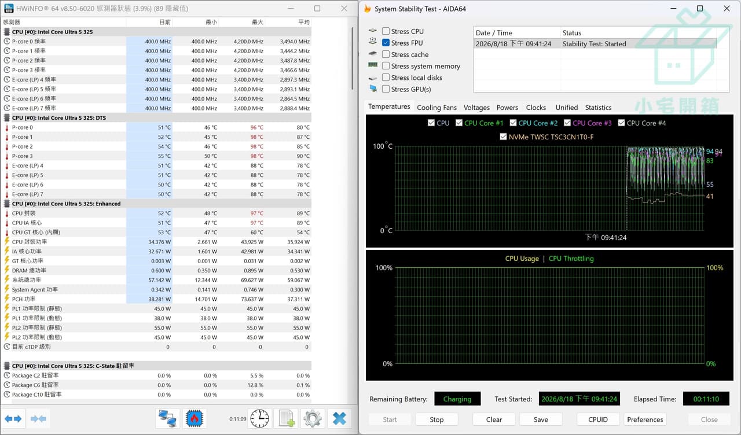Screen dimensions: 741x435
Task: Click the blue X close sensors icon
Action: (340, 418)
